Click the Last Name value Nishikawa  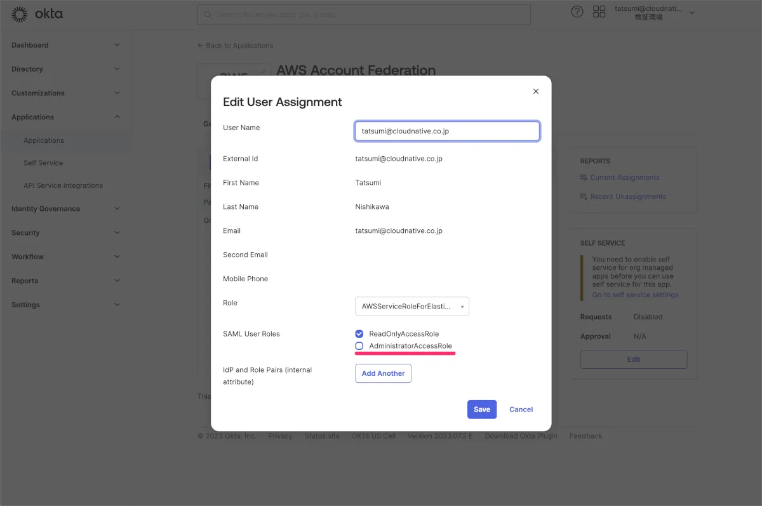[x=372, y=207]
